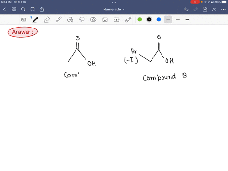
Task: Select the Highlighter tool
Action: click(58, 19)
